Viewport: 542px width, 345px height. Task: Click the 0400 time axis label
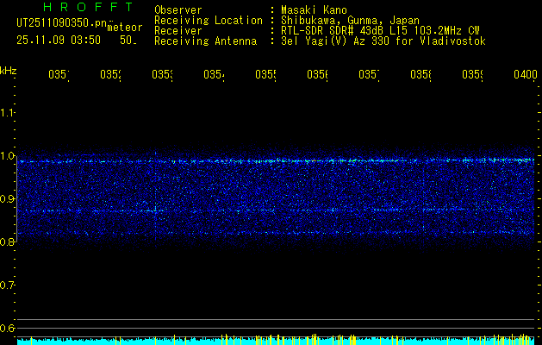tap(526, 74)
